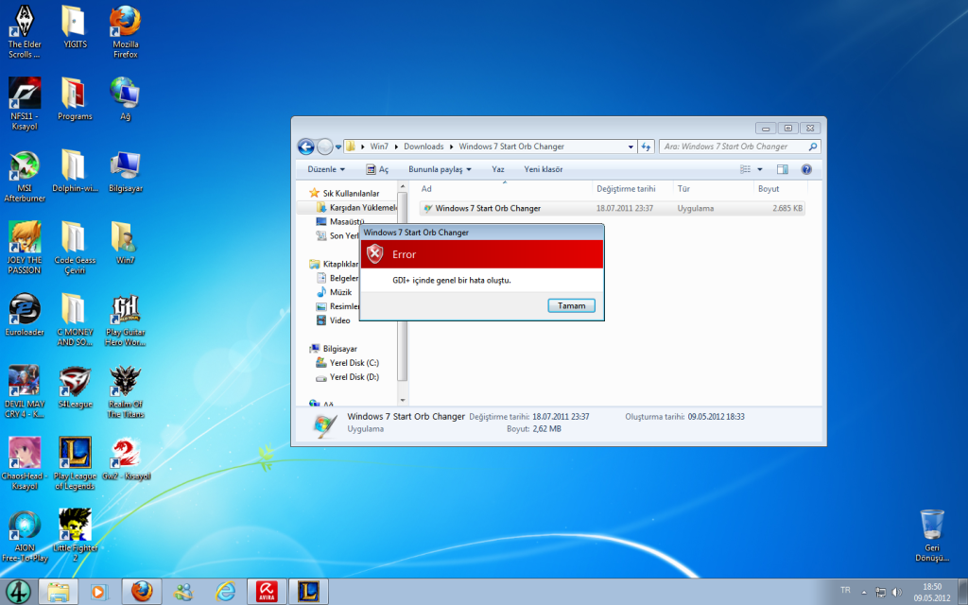Launch AION Free-To-Play shortcut

[25, 535]
